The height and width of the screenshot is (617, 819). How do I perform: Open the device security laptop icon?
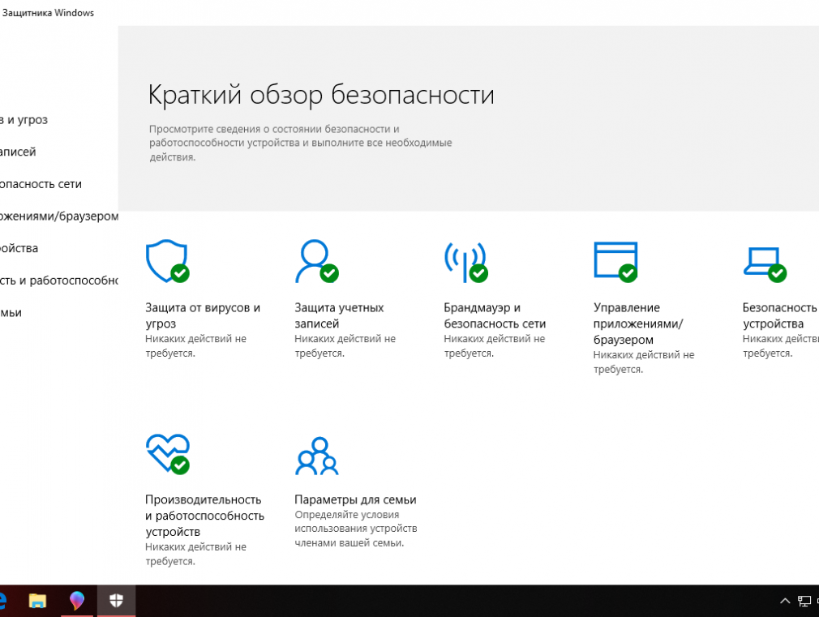pos(765,264)
